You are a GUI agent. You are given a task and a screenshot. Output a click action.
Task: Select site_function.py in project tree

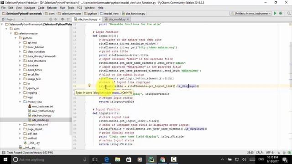click(42, 115)
